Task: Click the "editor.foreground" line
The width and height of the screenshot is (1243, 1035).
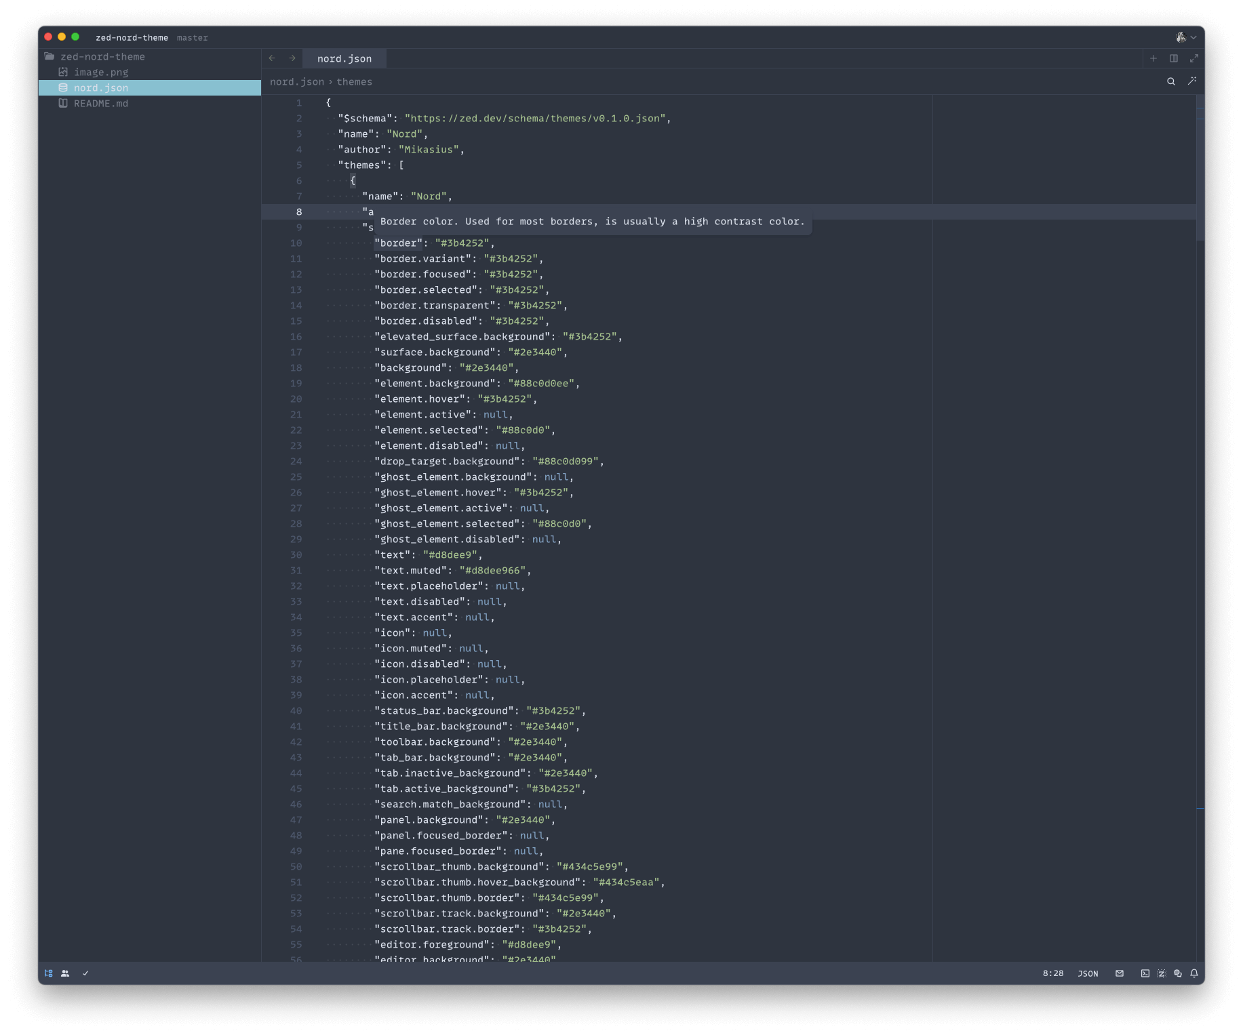Action: pyautogui.click(x=468, y=944)
